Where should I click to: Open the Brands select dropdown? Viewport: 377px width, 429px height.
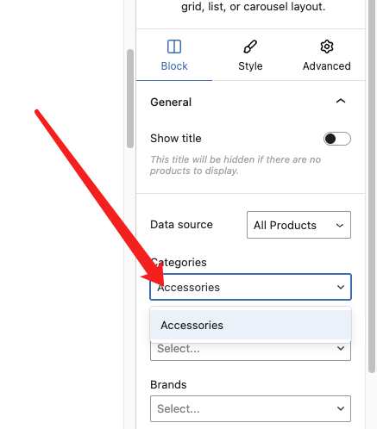250,408
